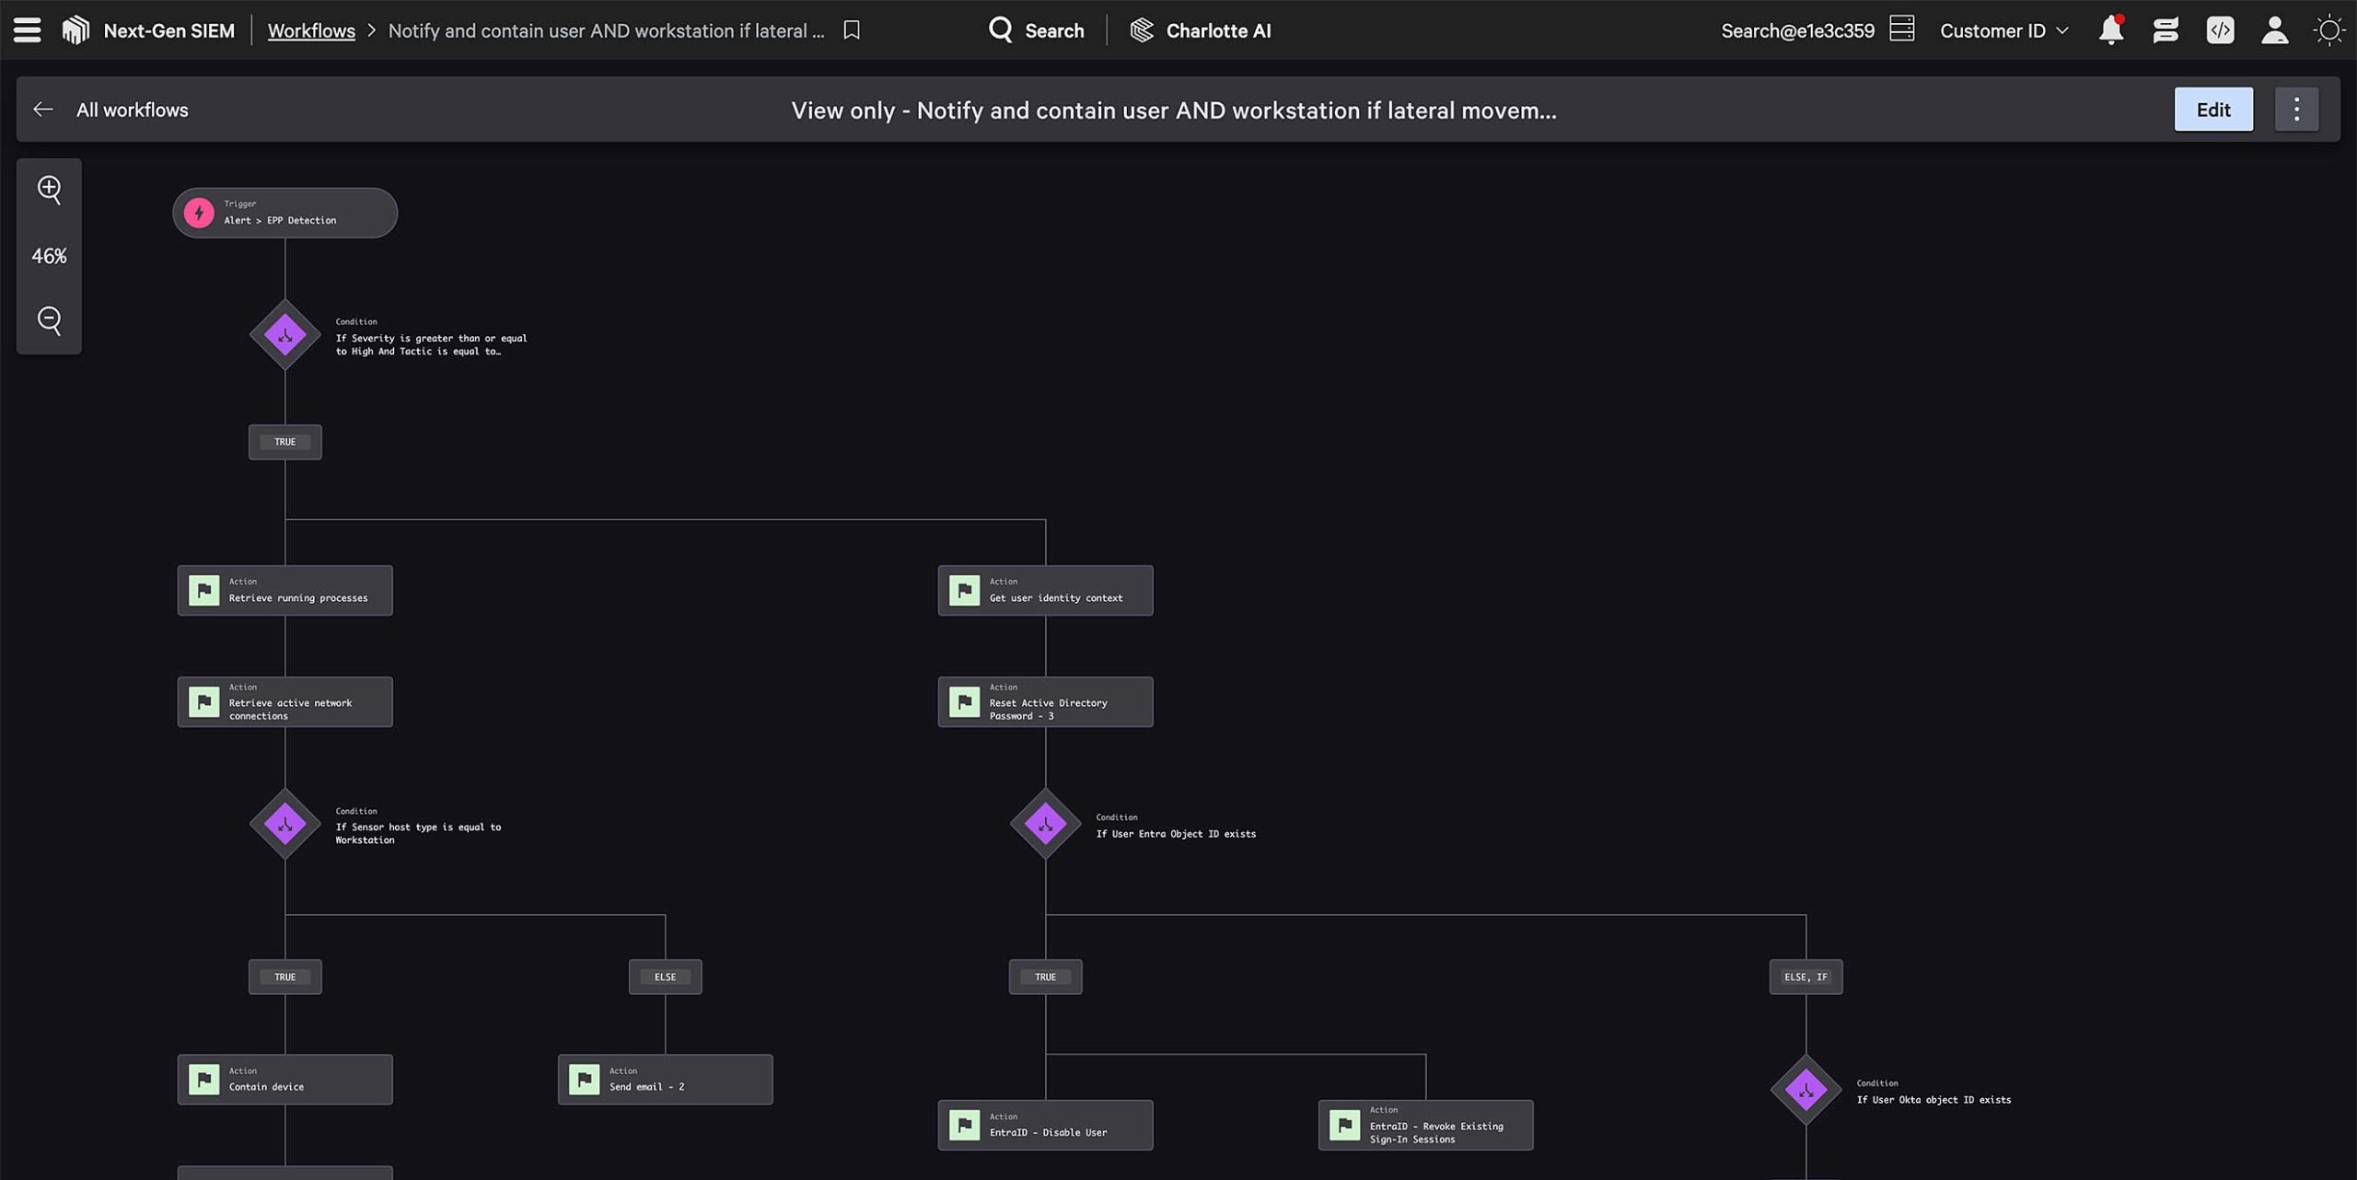This screenshot has height=1180, width=2357.
Task: Select the Contain device action node
Action: click(284, 1079)
